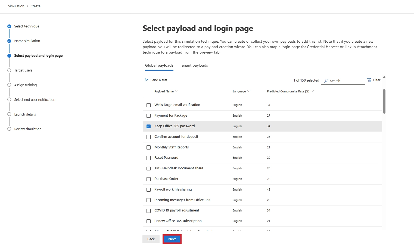Expand the Language column sorting options
This screenshot has height=246, width=414.
coord(249,91)
